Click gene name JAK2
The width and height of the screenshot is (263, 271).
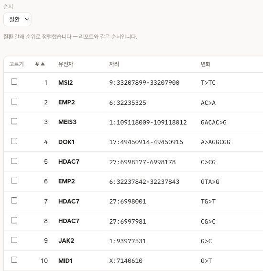coord(66,241)
